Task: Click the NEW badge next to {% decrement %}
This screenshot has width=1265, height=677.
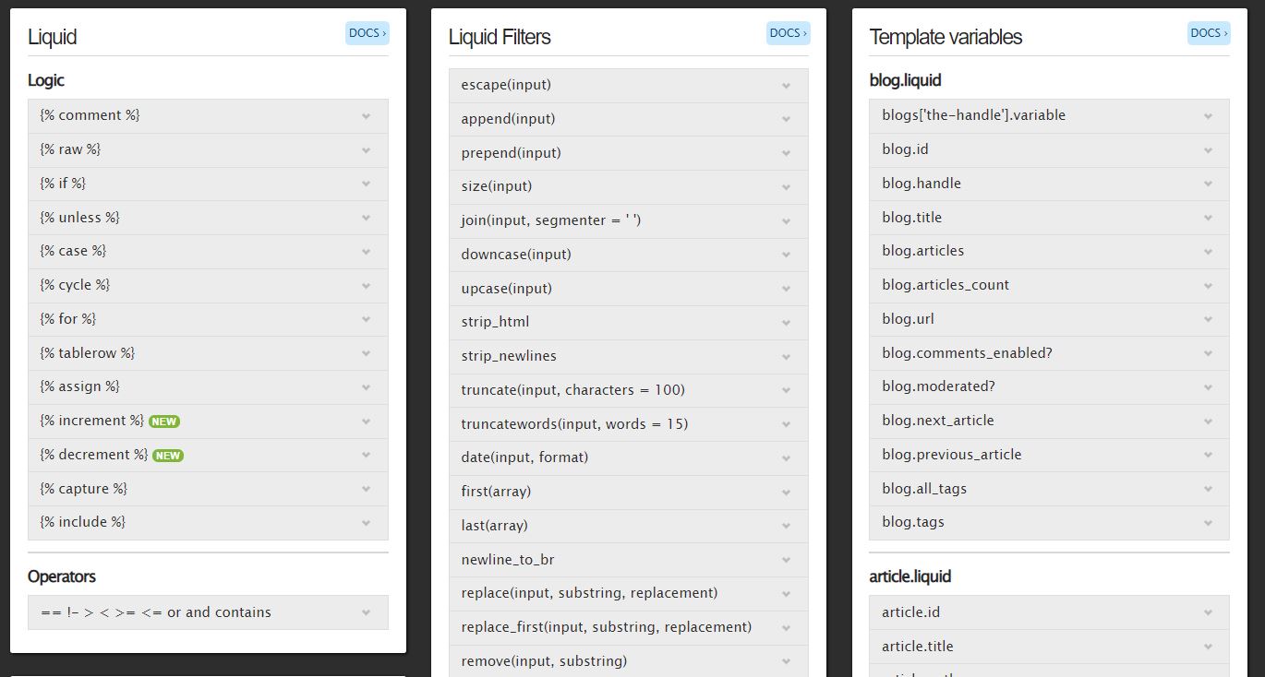Action: click(168, 456)
